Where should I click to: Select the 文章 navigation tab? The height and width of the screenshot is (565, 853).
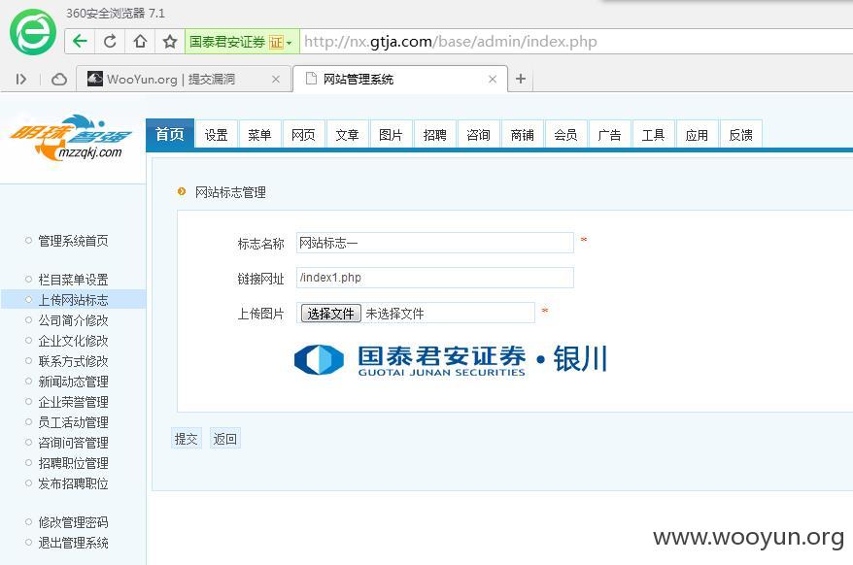click(x=347, y=134)
